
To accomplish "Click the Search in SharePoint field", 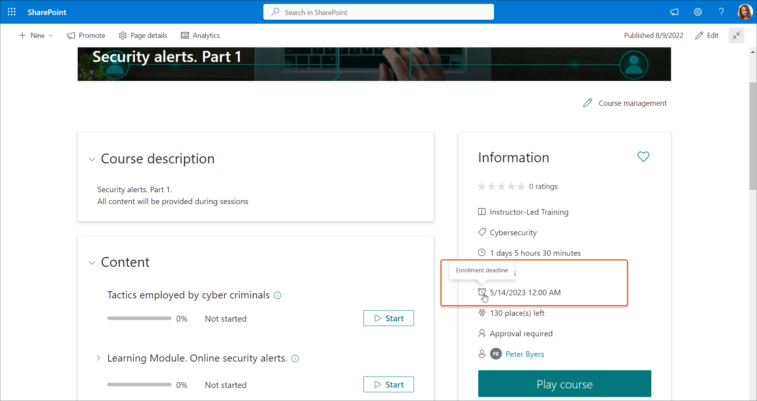I will [378, 12].
